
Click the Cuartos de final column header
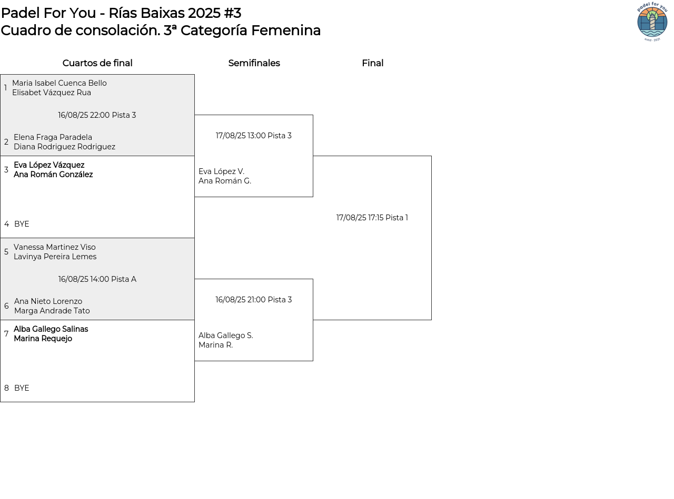97,63
